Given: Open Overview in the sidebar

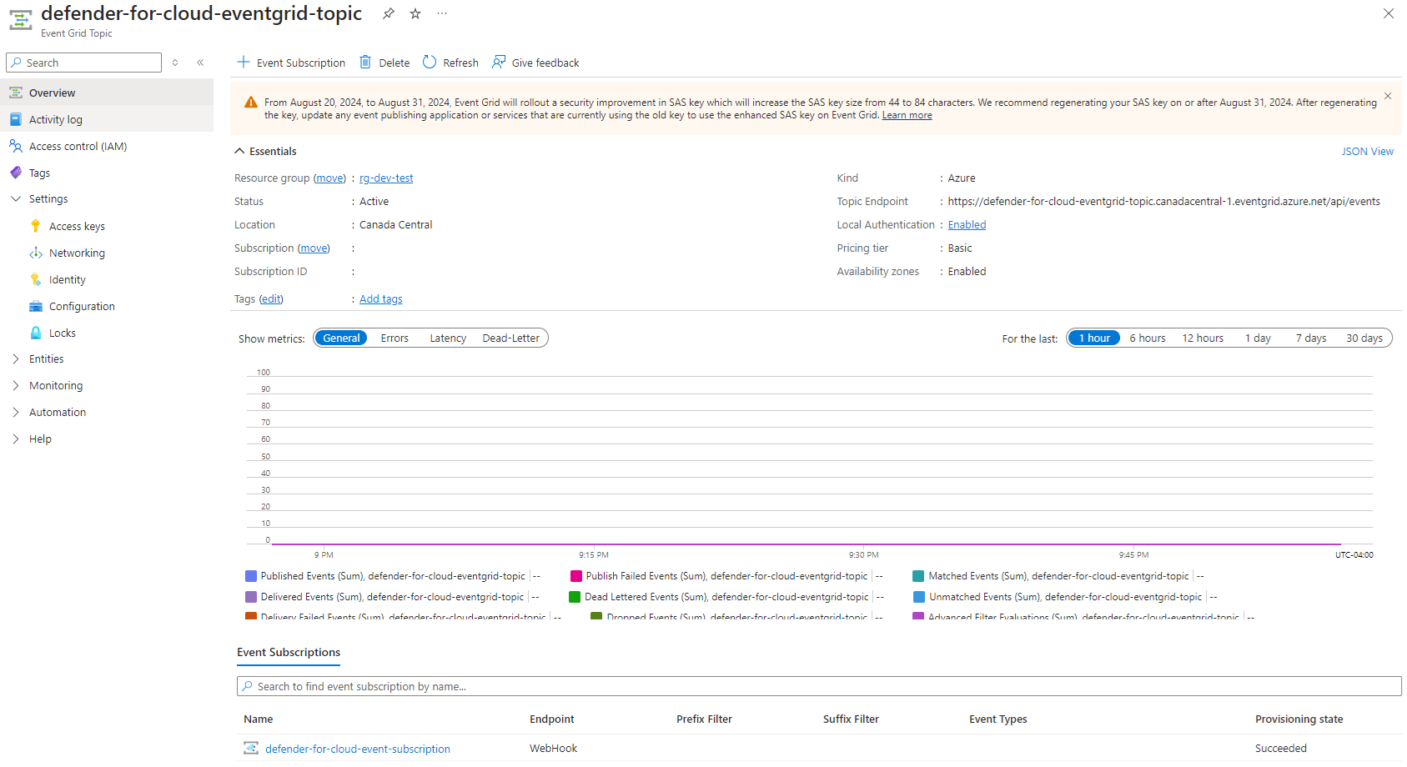Looking at the screenshot, I should pyautogui.click(x=107, y=93).
